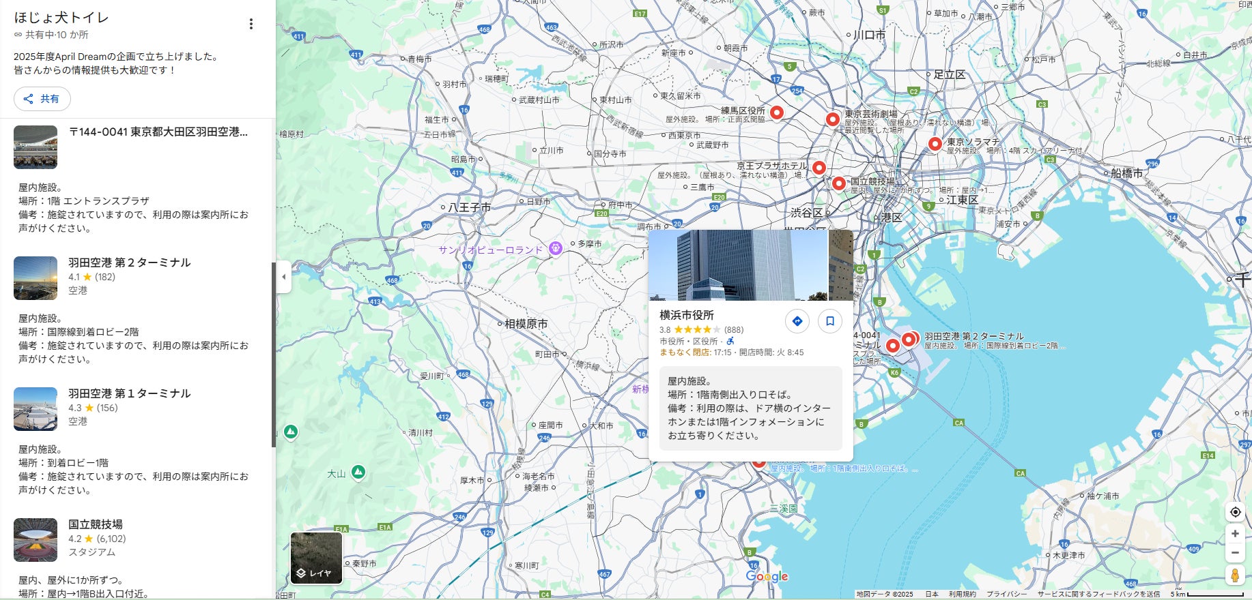Image resolution: width=1252 pixels, height=600 pixels.
Task: Click the side panel vertical scrollbar
Action: 274,355
